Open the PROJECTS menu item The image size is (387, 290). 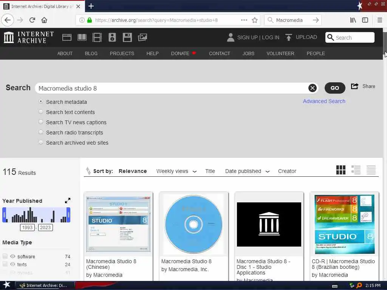click(x=122, y=54)
